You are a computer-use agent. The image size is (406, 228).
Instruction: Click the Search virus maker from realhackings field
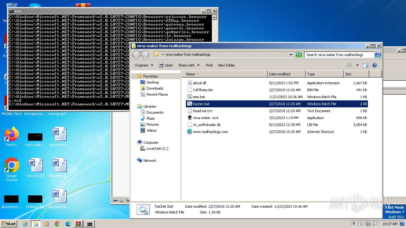click(x=339, y=55)
